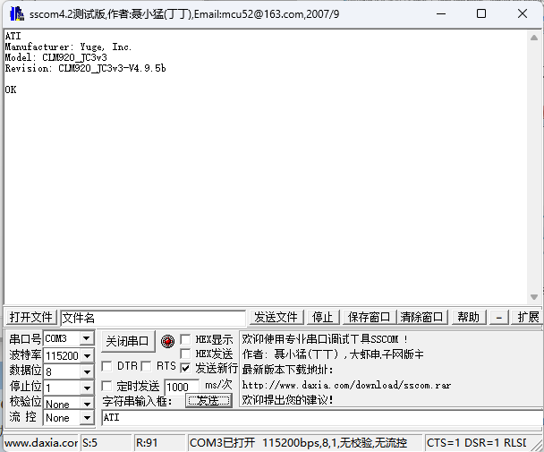The image size is (544, 452).
Task: Enable the DTR checkbox
Action: pyautogui.click(x=106, y=366)
